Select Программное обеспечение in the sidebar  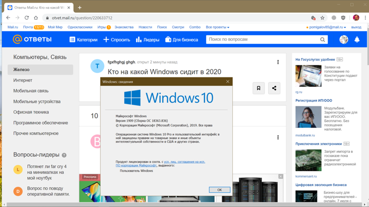point(41,123)
